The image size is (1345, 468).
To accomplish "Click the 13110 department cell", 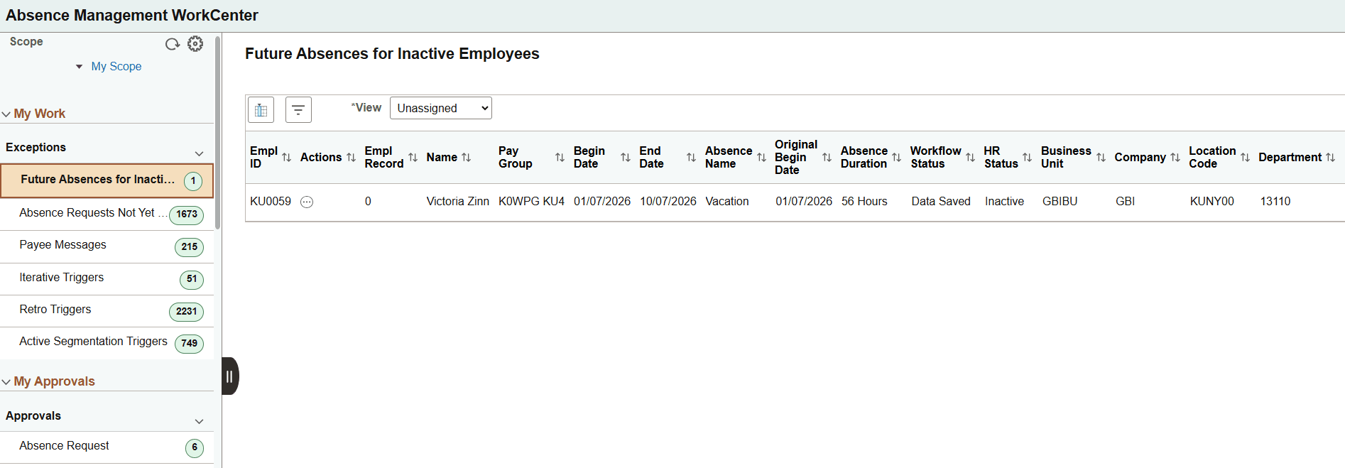I will 1275,202.
